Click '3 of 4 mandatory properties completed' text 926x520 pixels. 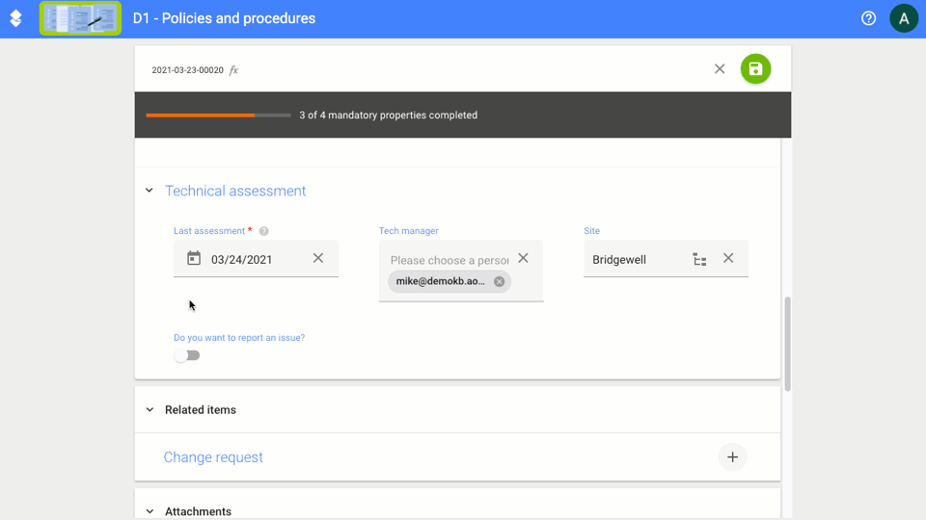tap(389, 115)
